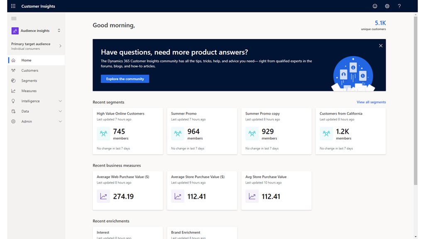Image resolution: width=425 pixels, height=239 pixels.
Task: Click the smiley feedback icon
Action: click(x=375, y=6)
